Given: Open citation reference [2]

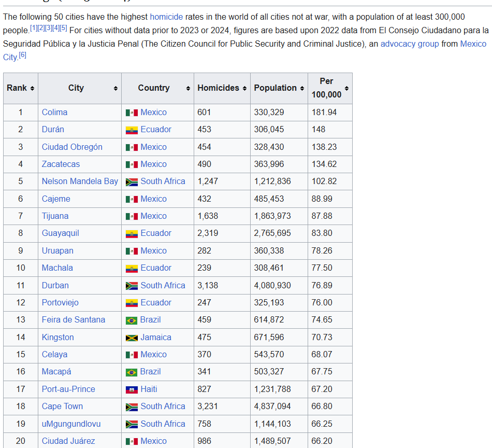Looking at the screenshot, I should [x=41, y=28].
